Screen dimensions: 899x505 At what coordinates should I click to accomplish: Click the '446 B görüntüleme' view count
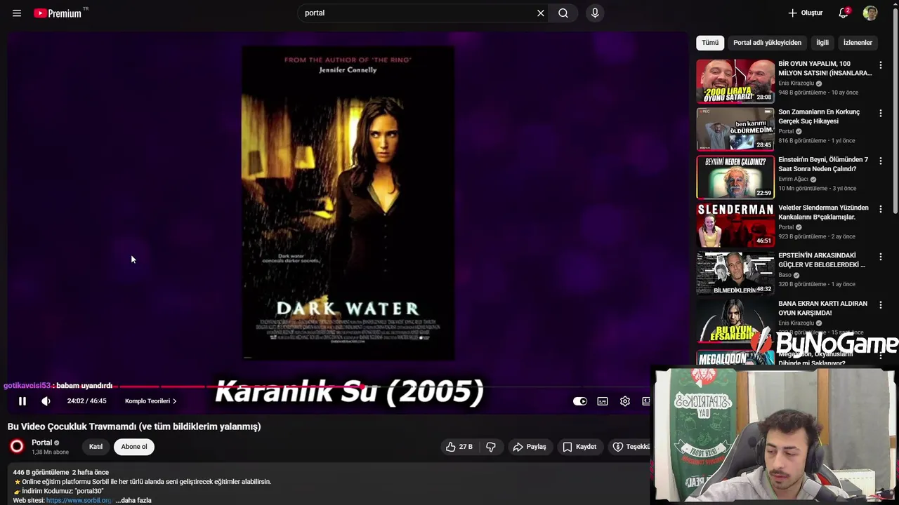41,473
